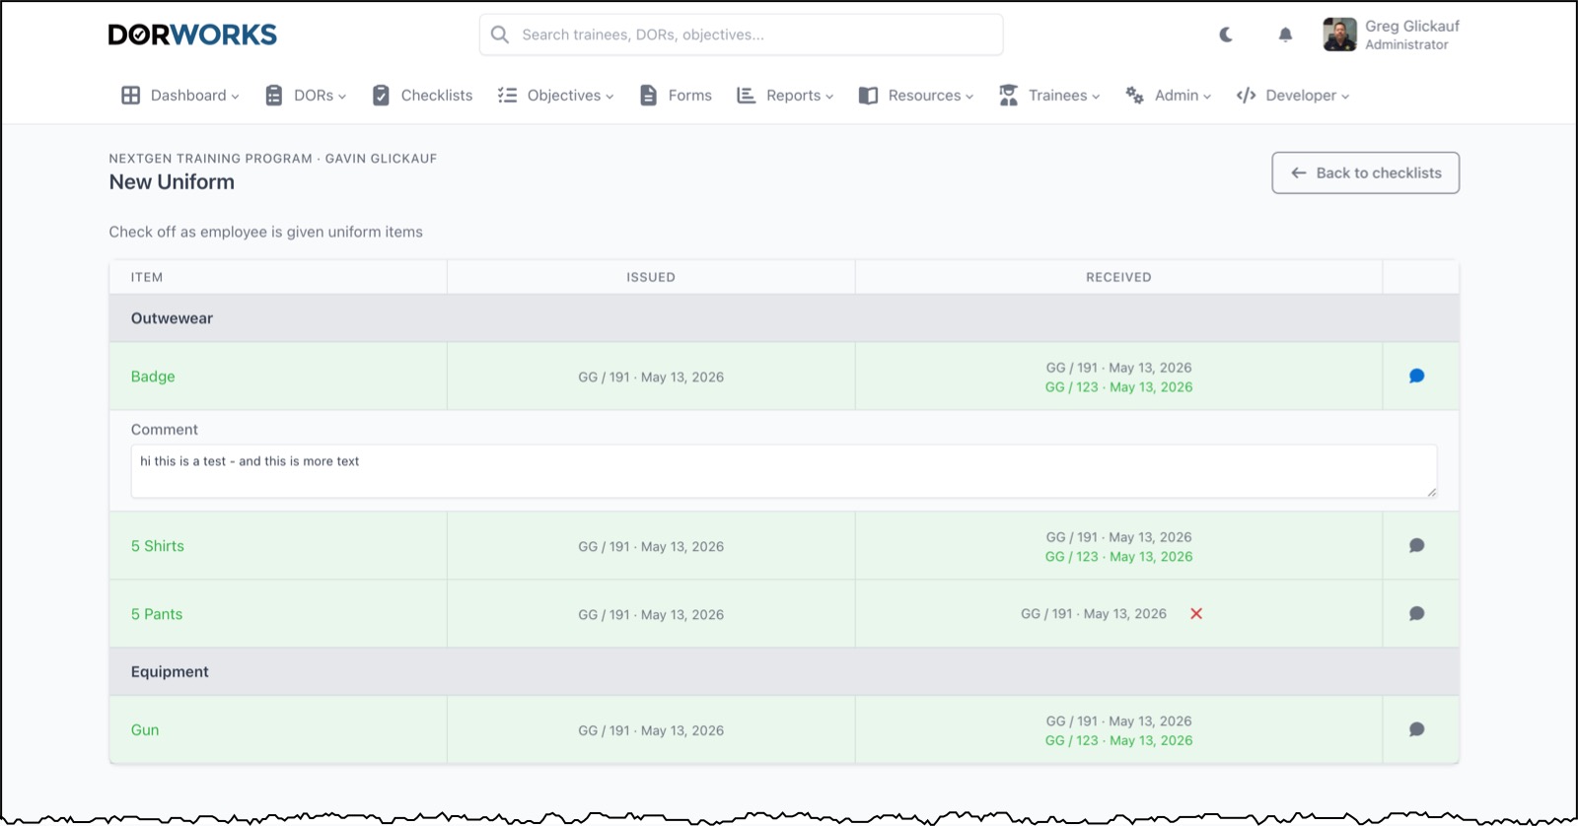1578x826 pixels.
Task: Open comment bubble for Badge row
Action: (1417, 376)
